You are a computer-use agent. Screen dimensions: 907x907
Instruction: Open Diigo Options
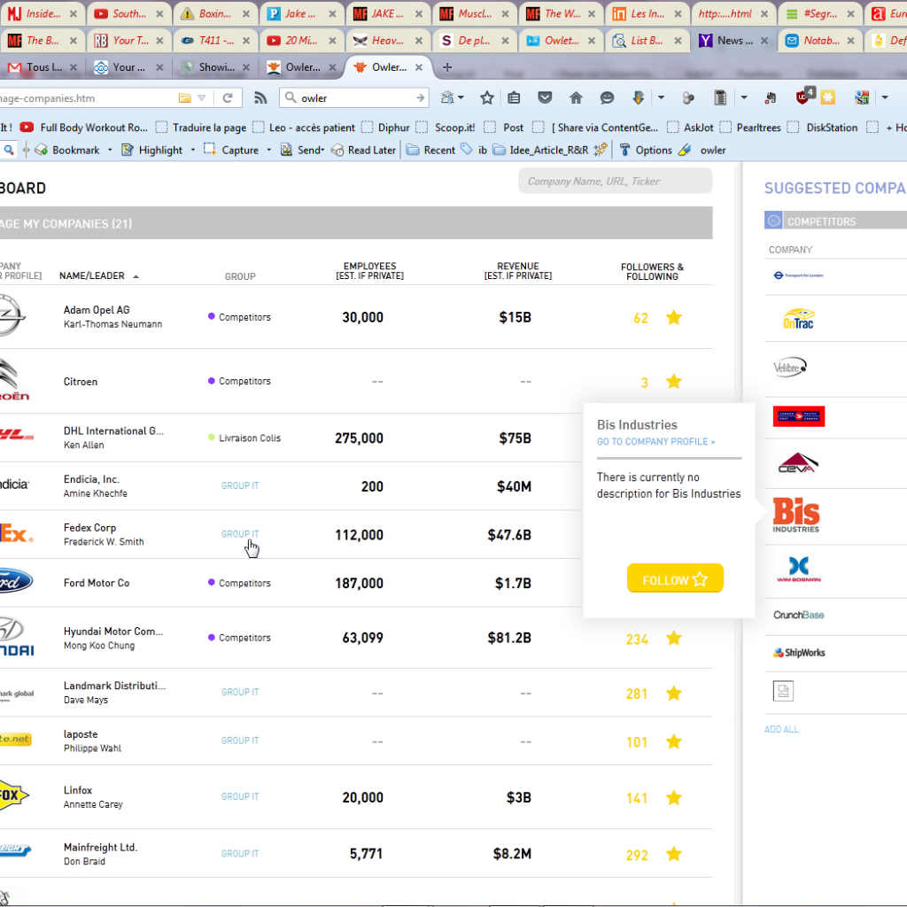pos(646,150)
